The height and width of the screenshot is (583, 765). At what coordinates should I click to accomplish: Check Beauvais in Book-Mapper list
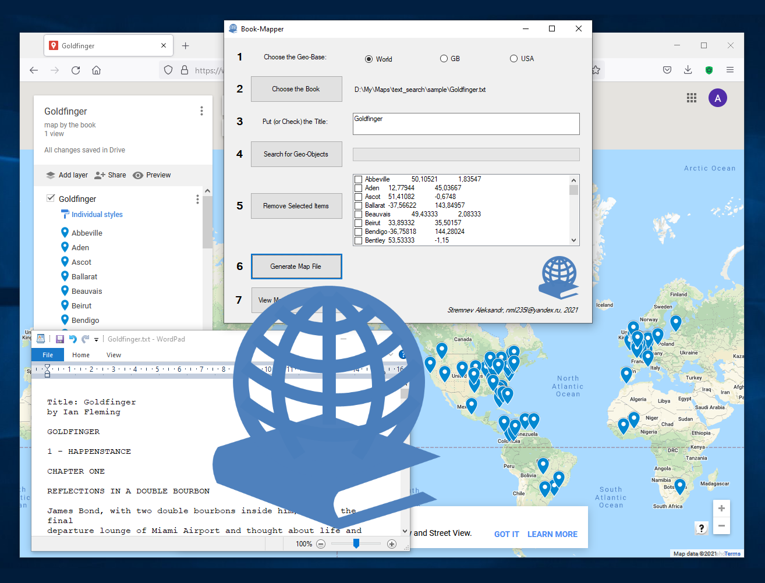(x=359, y=214)
